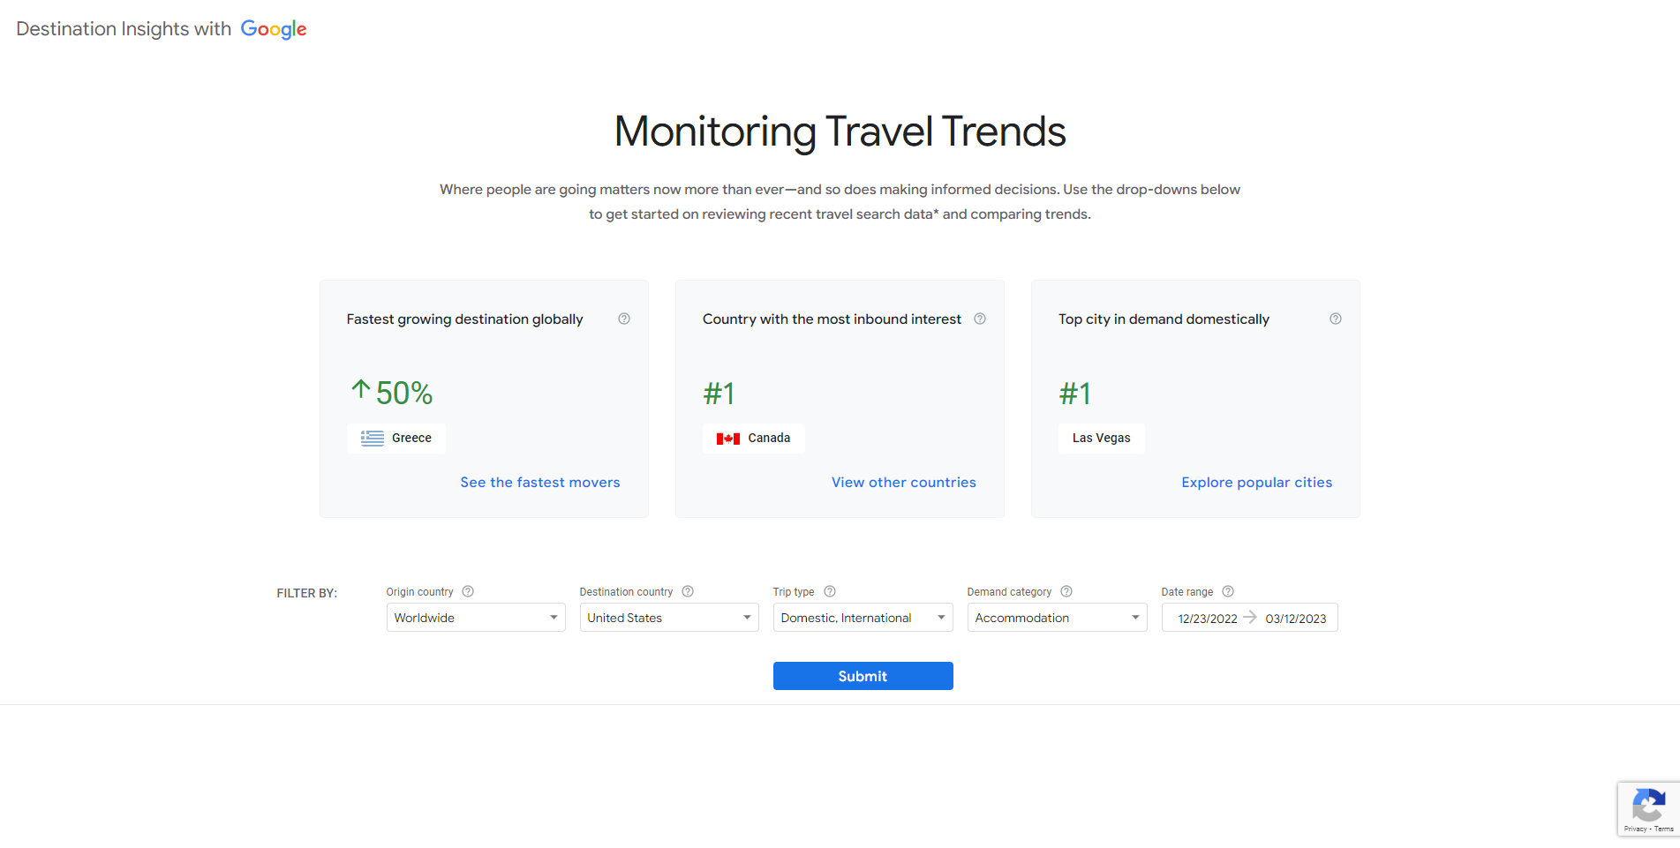
Task: Open Explore popular cities link
Action: point(1257,483)
